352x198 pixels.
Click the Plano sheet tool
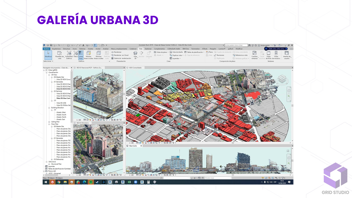point(210,52)
